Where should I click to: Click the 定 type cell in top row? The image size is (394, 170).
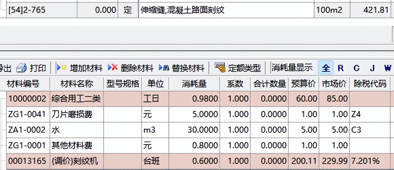128,10
